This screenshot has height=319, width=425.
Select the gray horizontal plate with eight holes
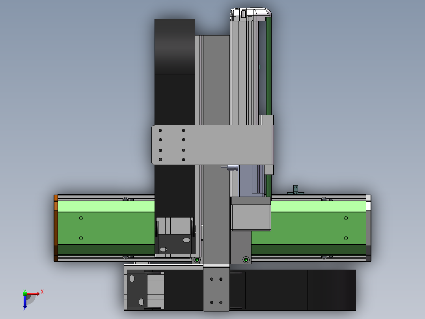click(212, 145)
